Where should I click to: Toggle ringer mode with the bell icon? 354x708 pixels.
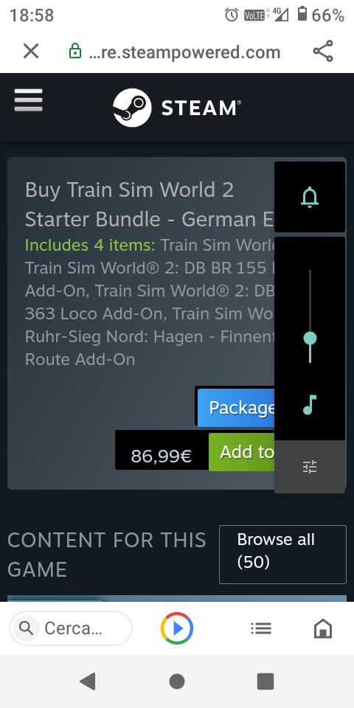(x=310, y=198)
